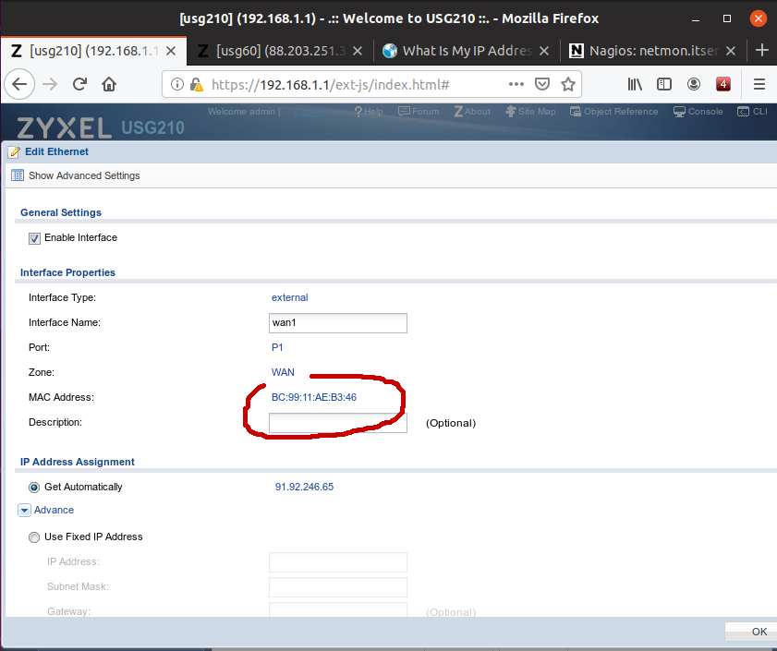The width and height of the screenshot is (777, 651).
Task: Open the Firefox hamburger menu
Action: [x=759, y=84]
